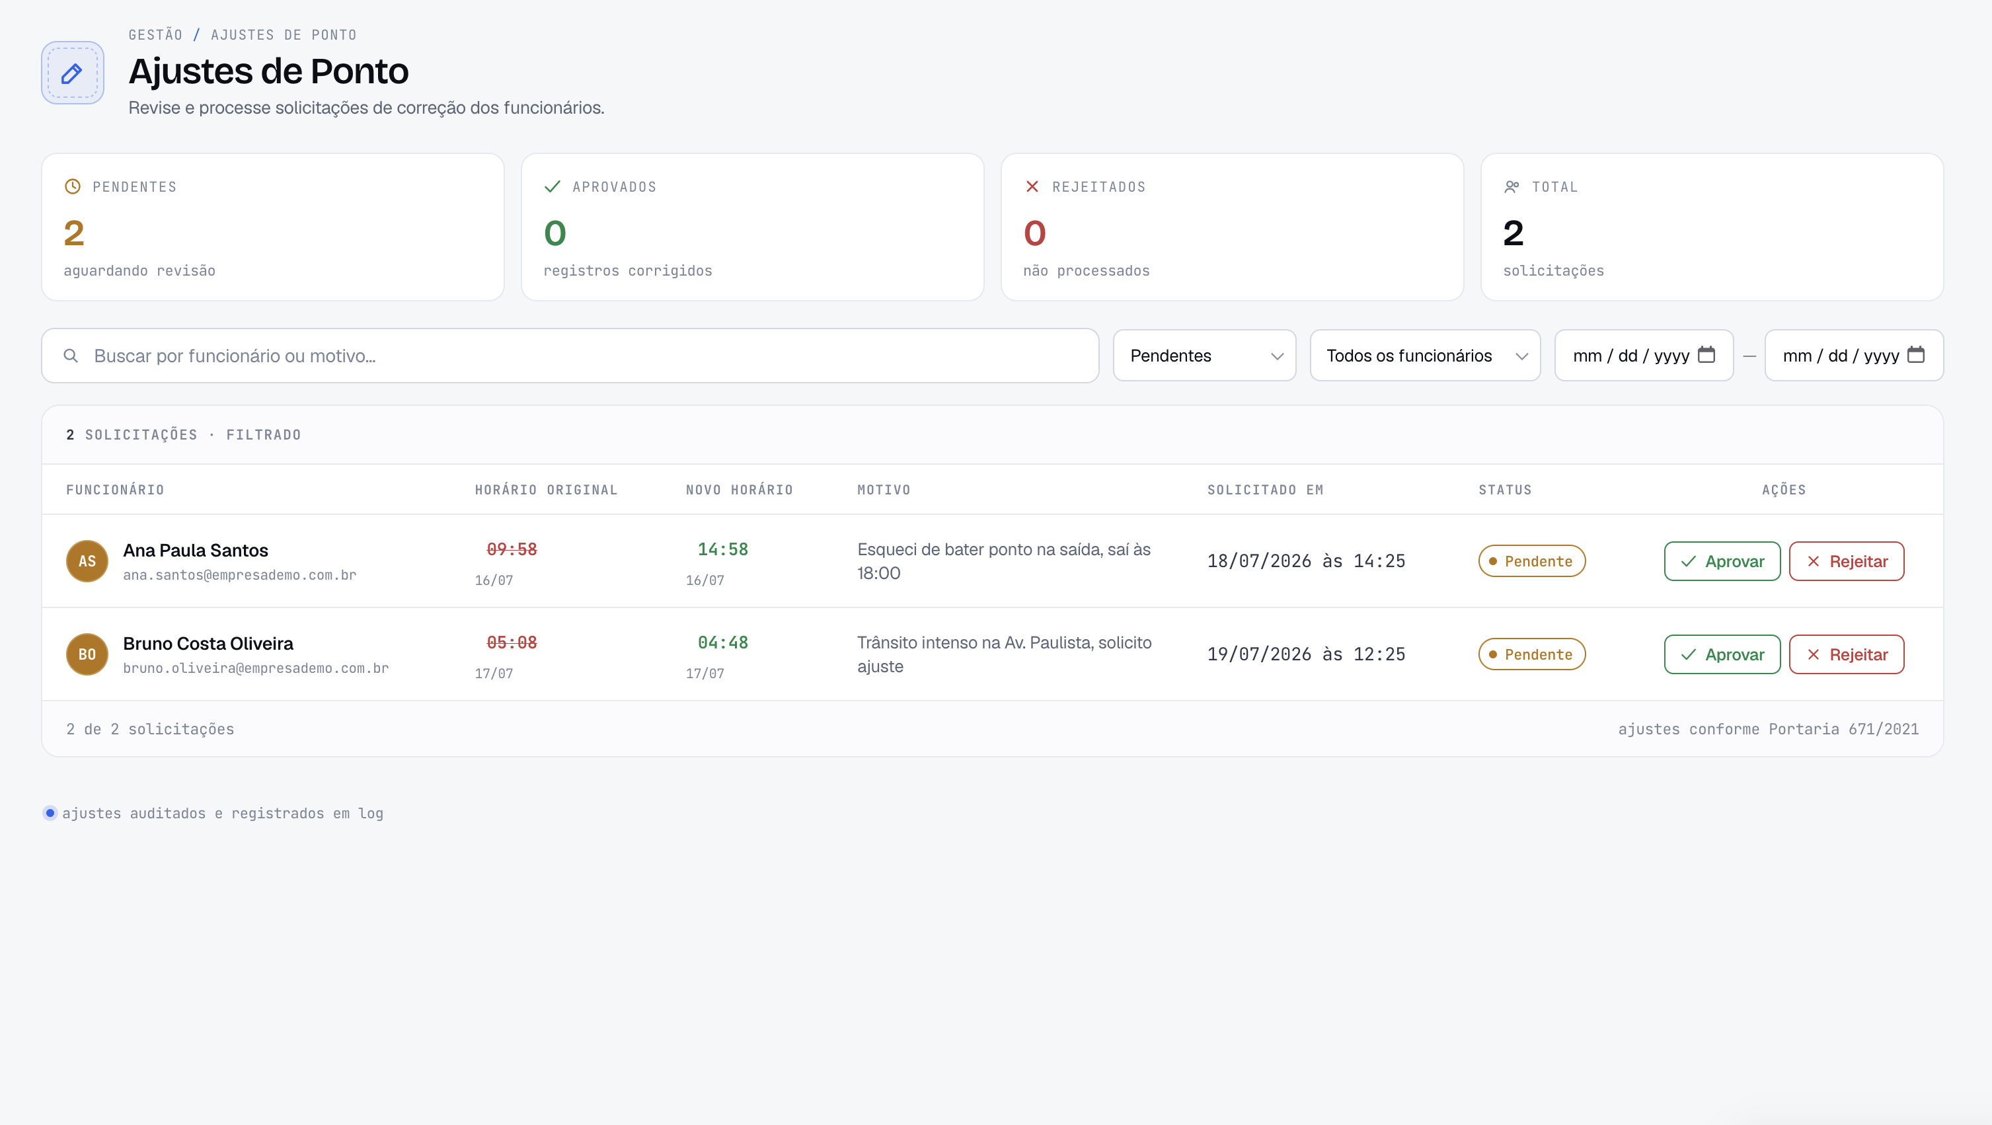Image resolution: width=1992 pixels, height=1125 pixels.
Task: Open calendar picker on end date field
Action: [x=1915, y=355]
